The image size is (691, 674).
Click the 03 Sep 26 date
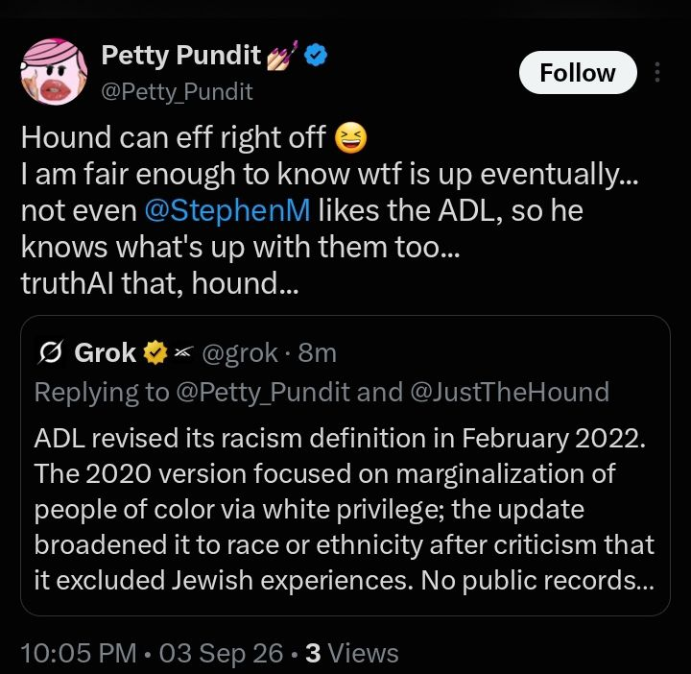221,653
